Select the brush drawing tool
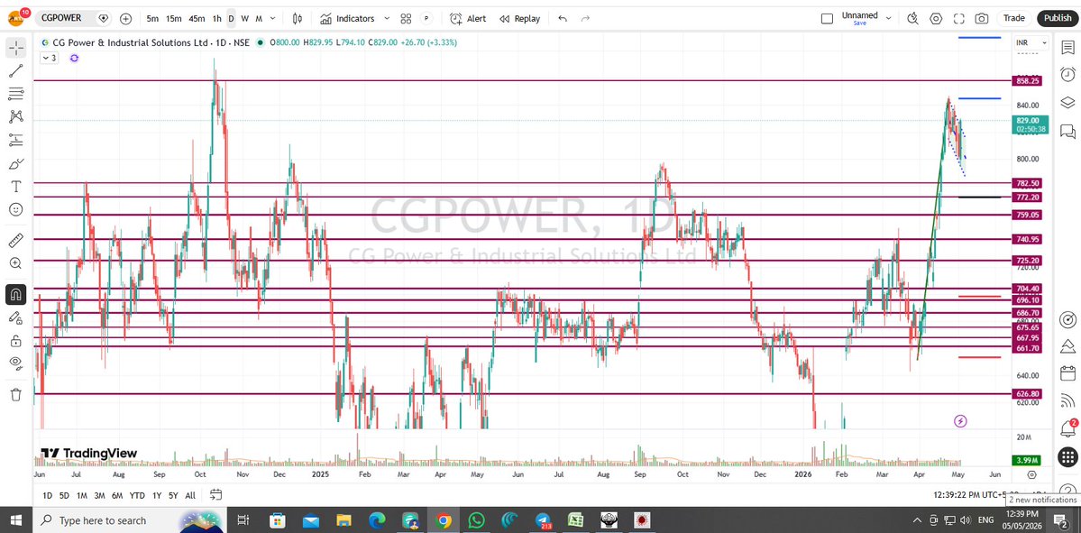Viewport: 1081px width, 533px height. (16, 163)
